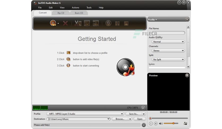Click the log icon beside Please add file(s)
Screen dimensions: 222x129
(144, 125)
